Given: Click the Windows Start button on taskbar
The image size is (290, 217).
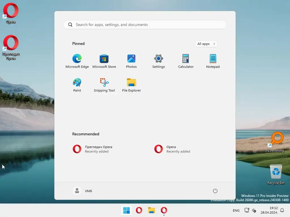Looking at the screenshot, I should (x=127, y=210).
